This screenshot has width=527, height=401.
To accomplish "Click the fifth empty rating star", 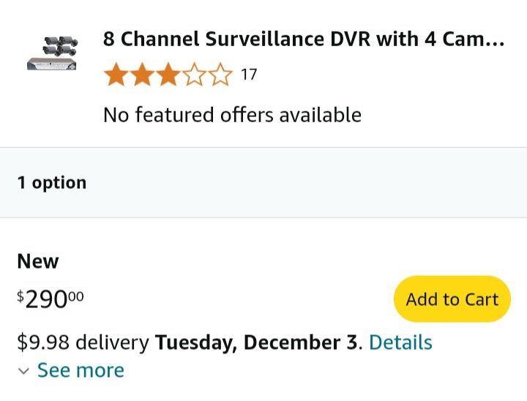I will [220, 75].
